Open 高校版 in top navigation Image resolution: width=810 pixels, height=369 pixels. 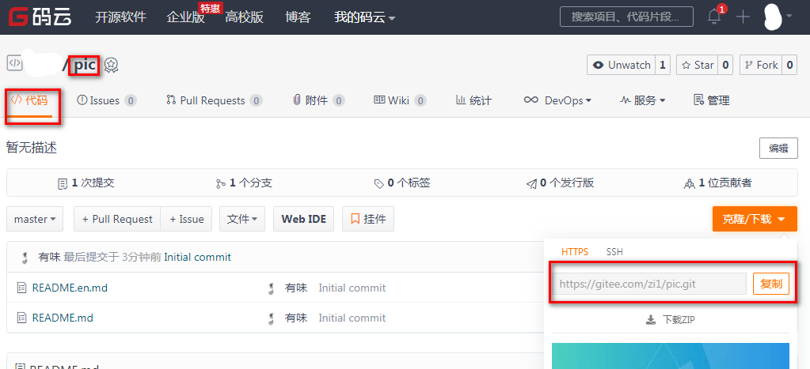pyautogui.click(x=245, y=17)
